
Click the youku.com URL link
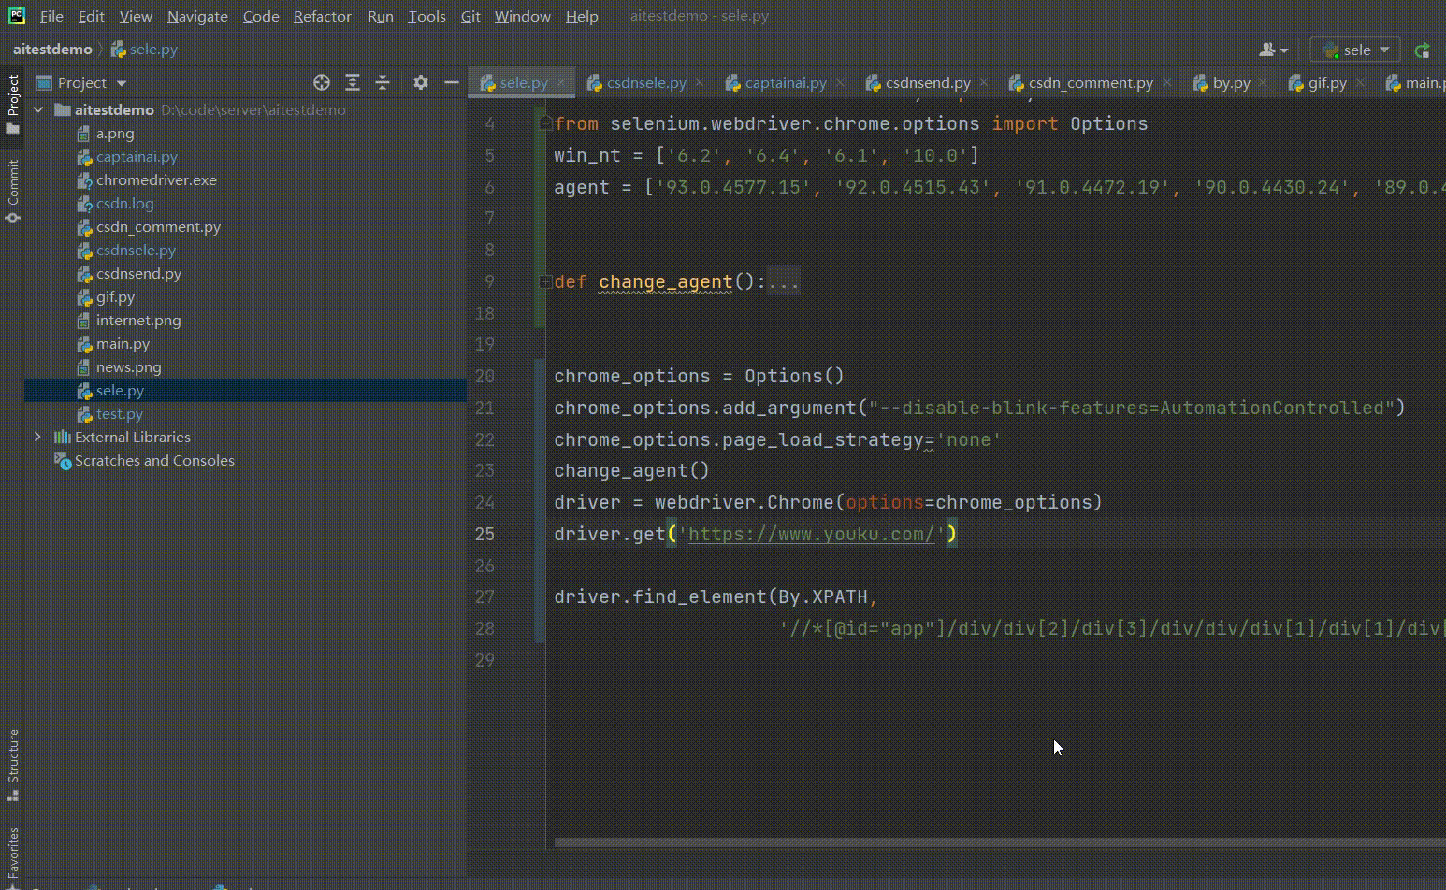pyautogui.click(x=811, y=534)
